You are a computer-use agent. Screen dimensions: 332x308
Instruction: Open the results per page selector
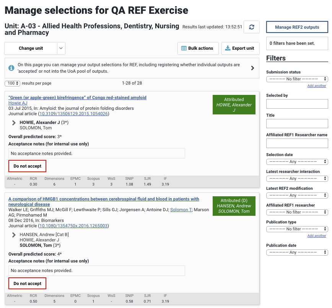12,83
